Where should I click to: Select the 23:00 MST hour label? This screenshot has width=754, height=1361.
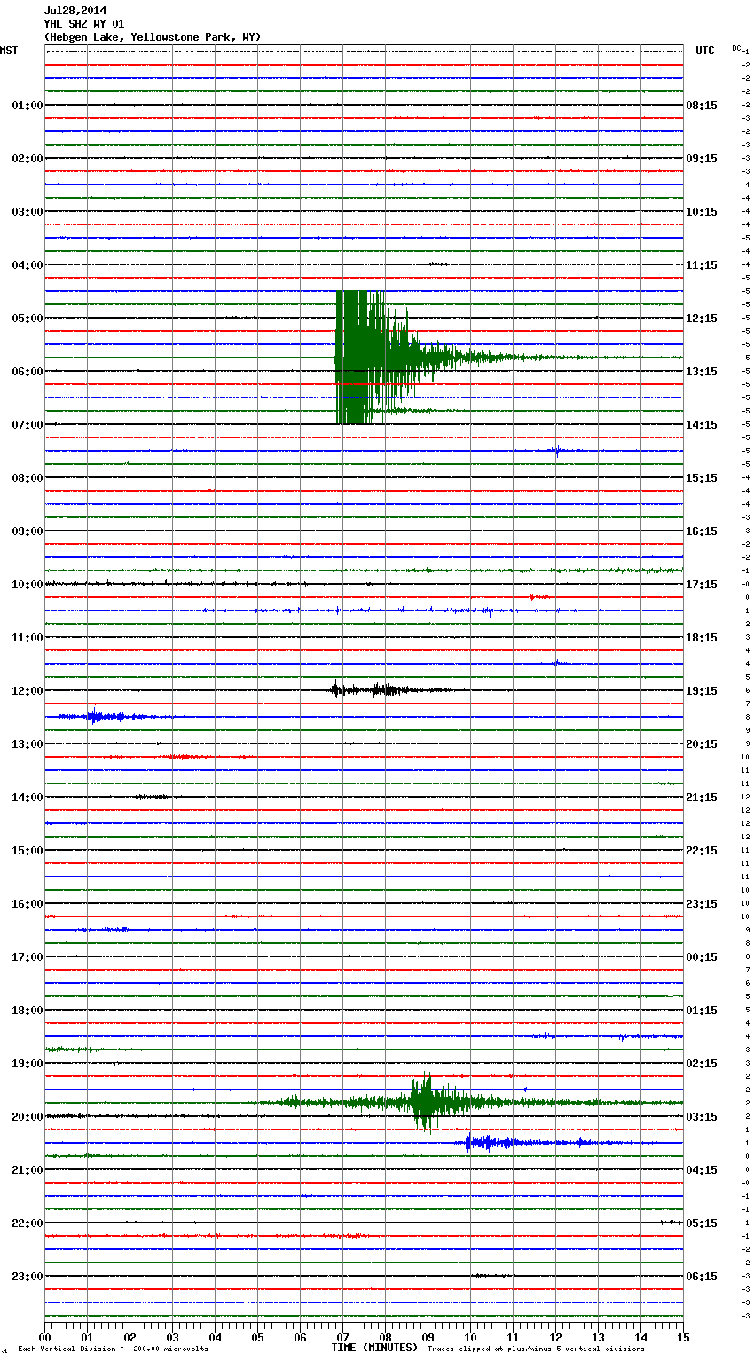(x=27, y=1277)
